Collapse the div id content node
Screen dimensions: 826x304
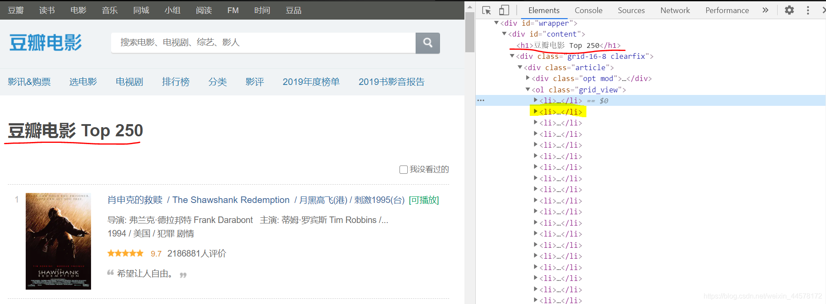pos(504,34)
